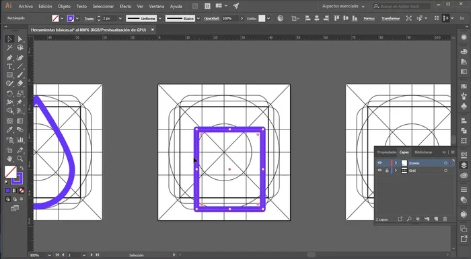Set paint mode to solid Color
Image resolution: width=471 pixels, height=259 pixels.
pos(8,191)
